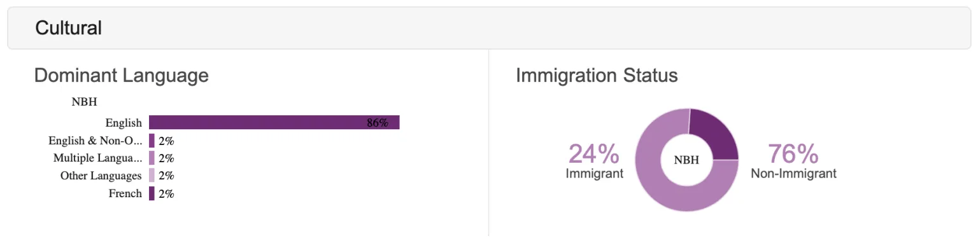Click the NBH label above bars
Image resolution: width=978 pixels, height=250 pixels.
tap(83, 101)
